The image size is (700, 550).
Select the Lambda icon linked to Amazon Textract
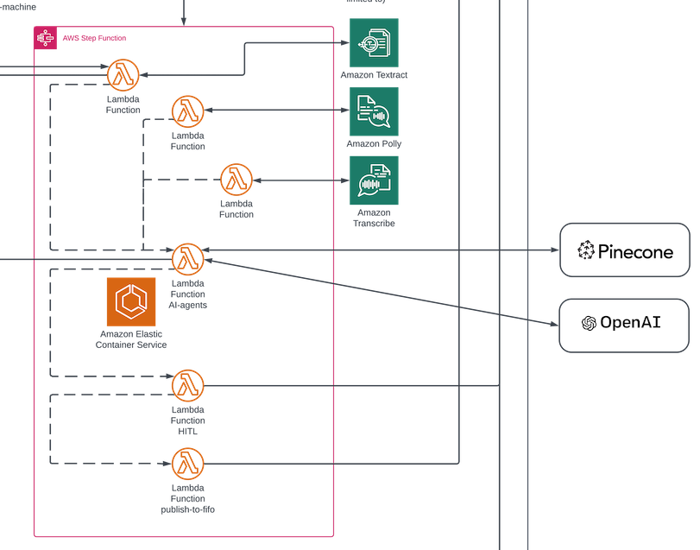coord(123,75)
